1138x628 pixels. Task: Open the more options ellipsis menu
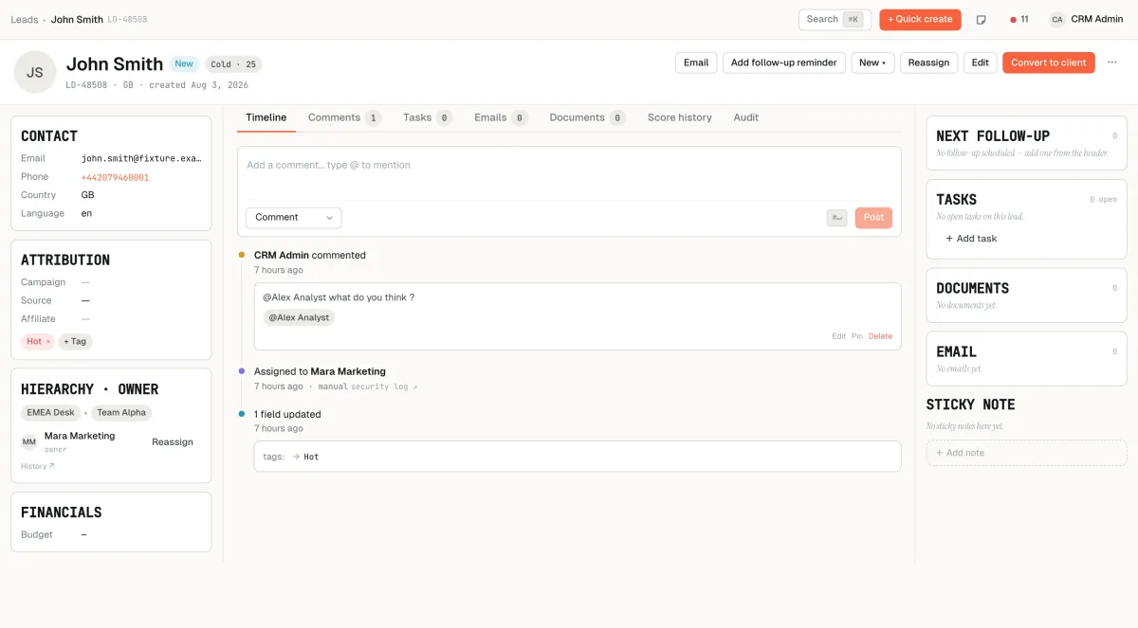coord(1112,63)
